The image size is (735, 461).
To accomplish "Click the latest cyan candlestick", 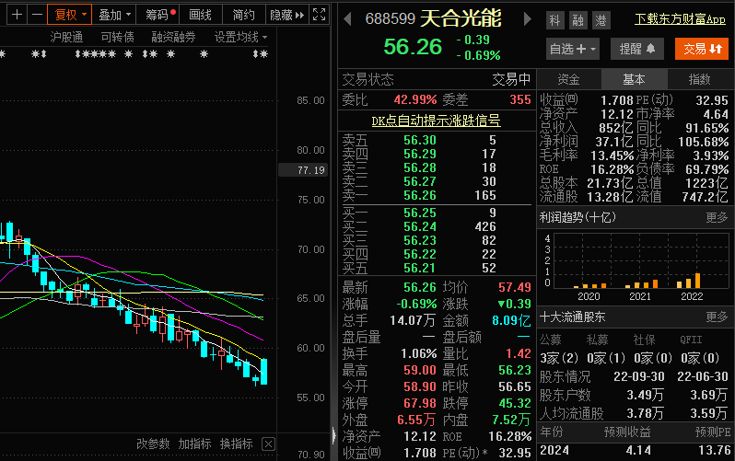I will coord(264,372).
